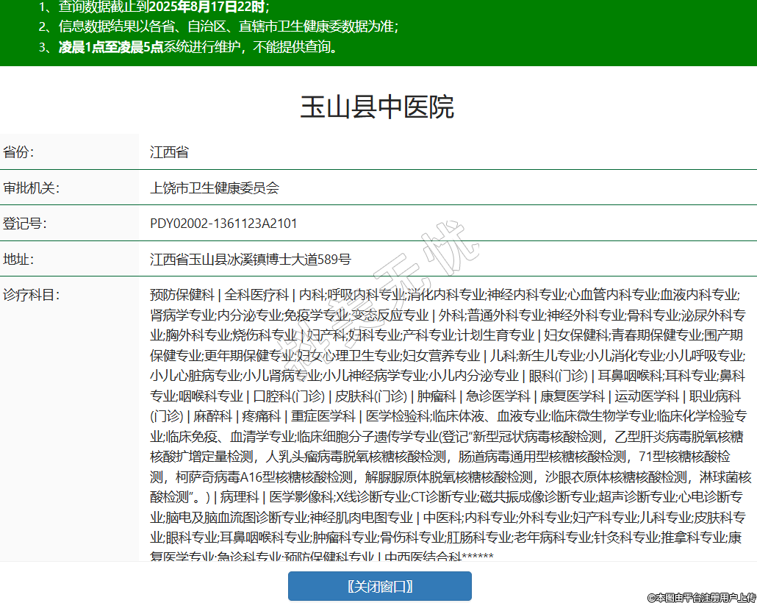This screenshot has height=603, width=757.
Task: Select registration number PDY02002-1361123A2101
Action: point(223,224)
